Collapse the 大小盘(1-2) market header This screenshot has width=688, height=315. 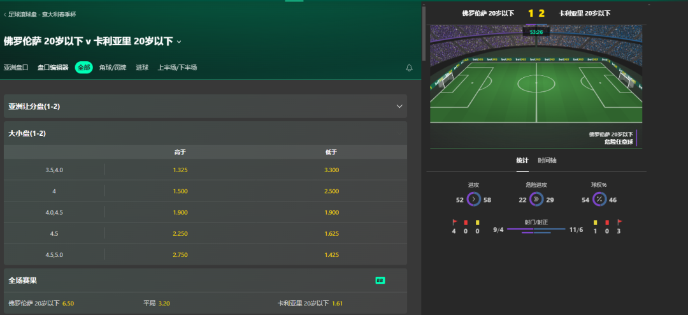pyautogui.click(x=205, y=133)
